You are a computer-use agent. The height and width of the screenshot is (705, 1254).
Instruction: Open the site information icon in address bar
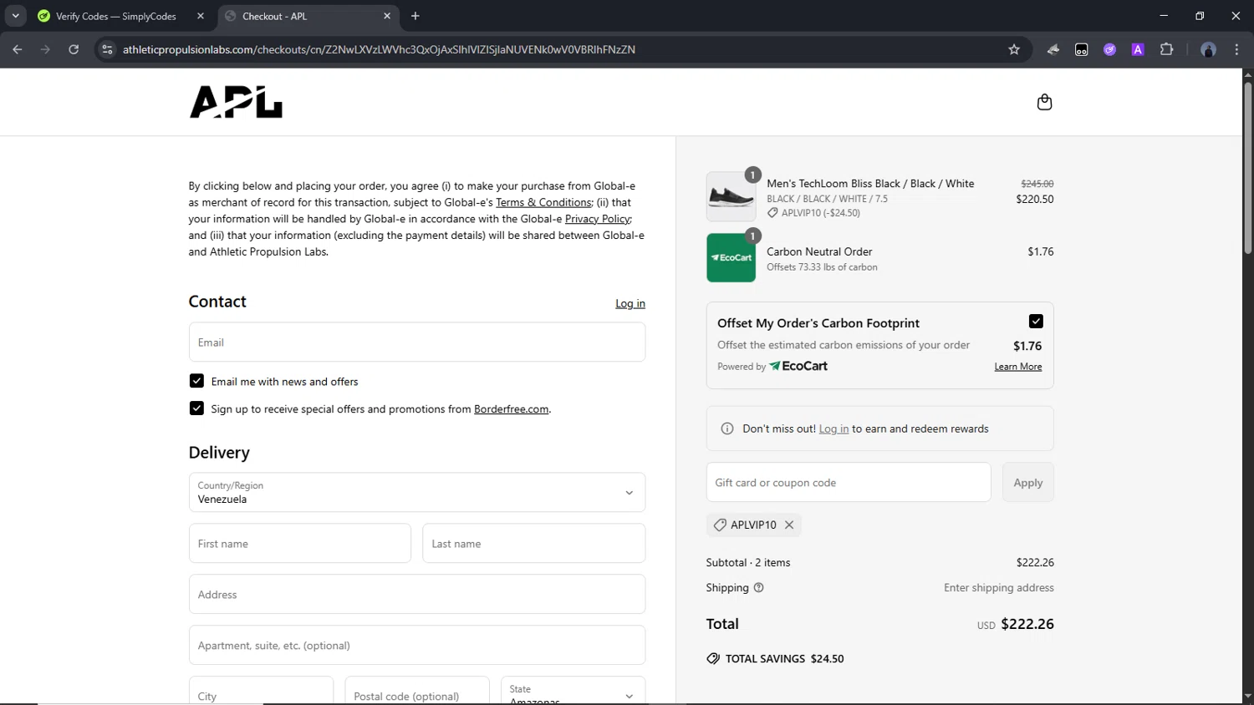coord(107,49)
